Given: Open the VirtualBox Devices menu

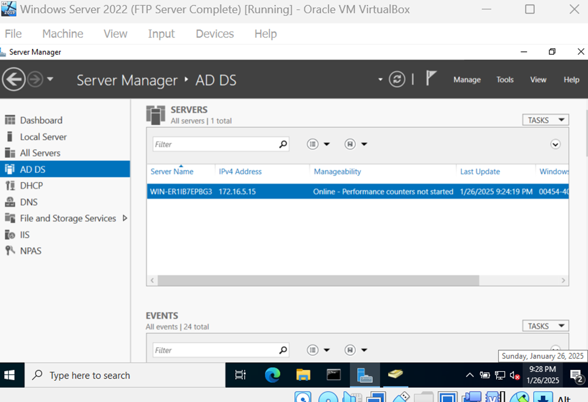Looking at the screenshot, I should tap(215, 34).
